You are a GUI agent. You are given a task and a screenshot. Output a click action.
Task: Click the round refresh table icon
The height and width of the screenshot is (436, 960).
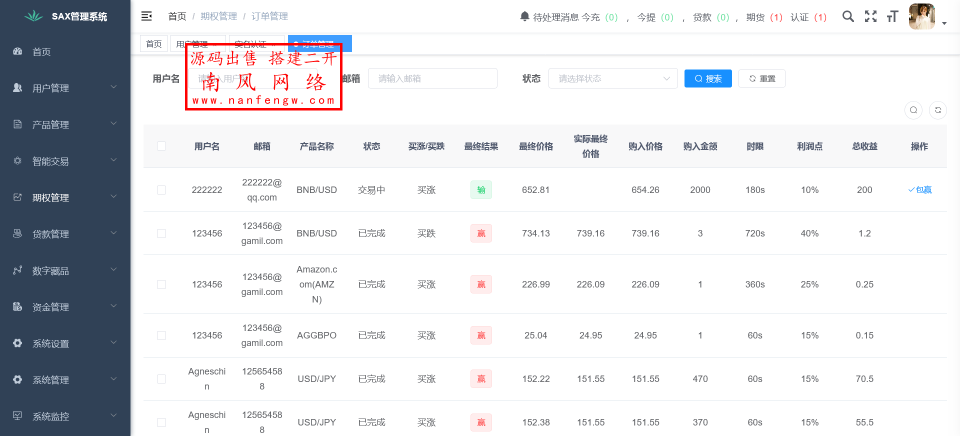point(937,110)
